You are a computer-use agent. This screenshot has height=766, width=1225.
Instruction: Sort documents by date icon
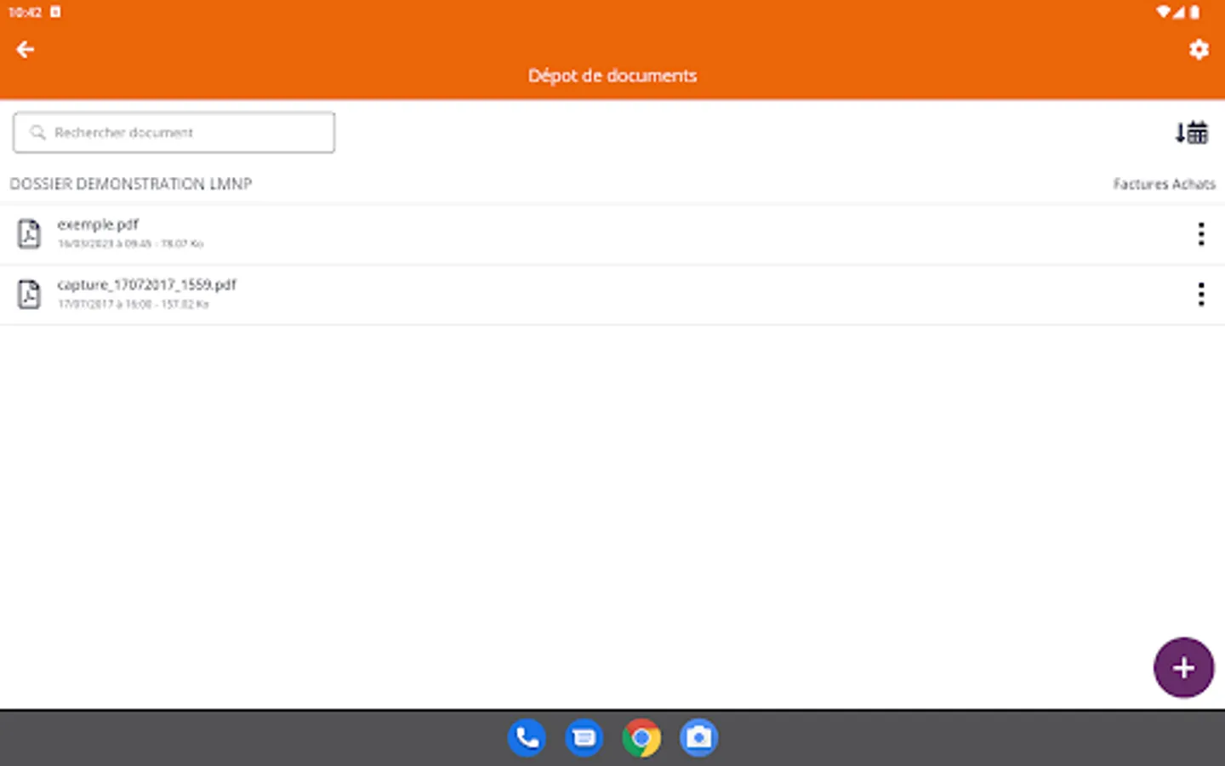click(x=1192, y=132)
